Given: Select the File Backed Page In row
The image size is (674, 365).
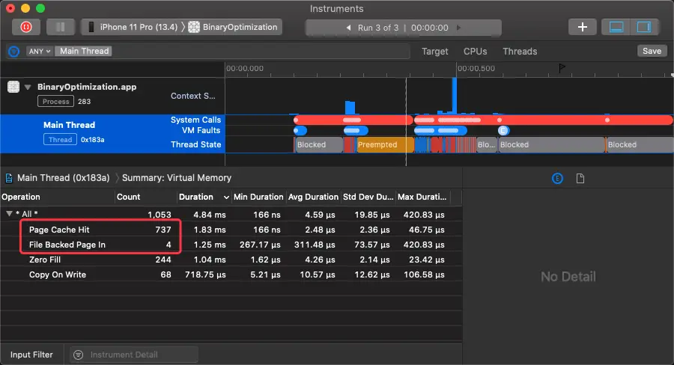Looking at the screenshot, I should coord(231,245).
